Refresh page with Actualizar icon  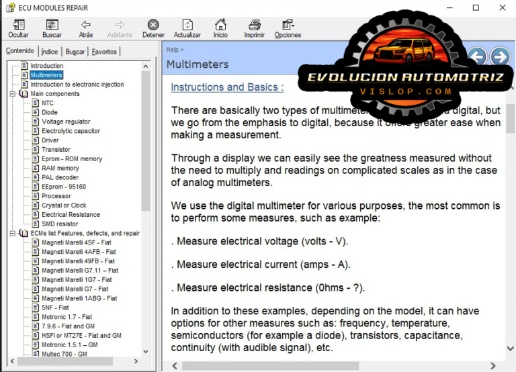187,28
